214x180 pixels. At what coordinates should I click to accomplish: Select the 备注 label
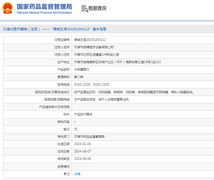coord(66,129)
